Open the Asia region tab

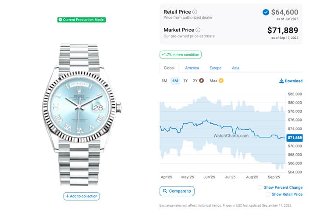(x=235, y=68)
